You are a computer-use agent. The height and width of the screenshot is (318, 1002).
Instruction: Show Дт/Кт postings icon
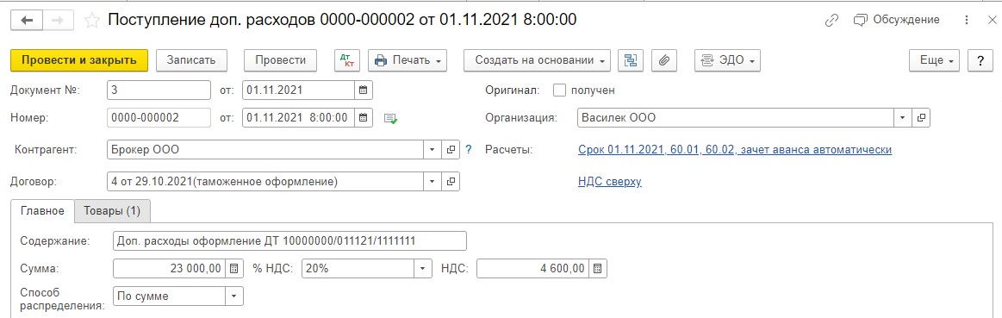[347, 60]
